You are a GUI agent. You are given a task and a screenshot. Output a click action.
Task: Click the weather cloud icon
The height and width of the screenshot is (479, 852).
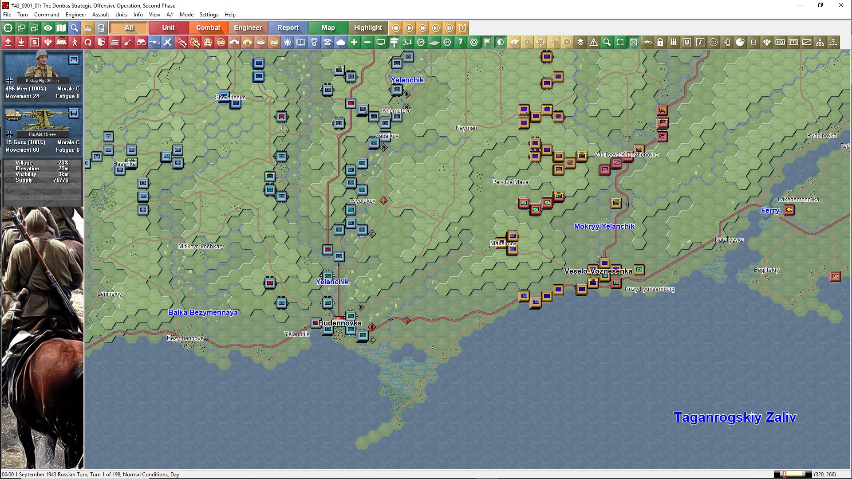(341, 43)
